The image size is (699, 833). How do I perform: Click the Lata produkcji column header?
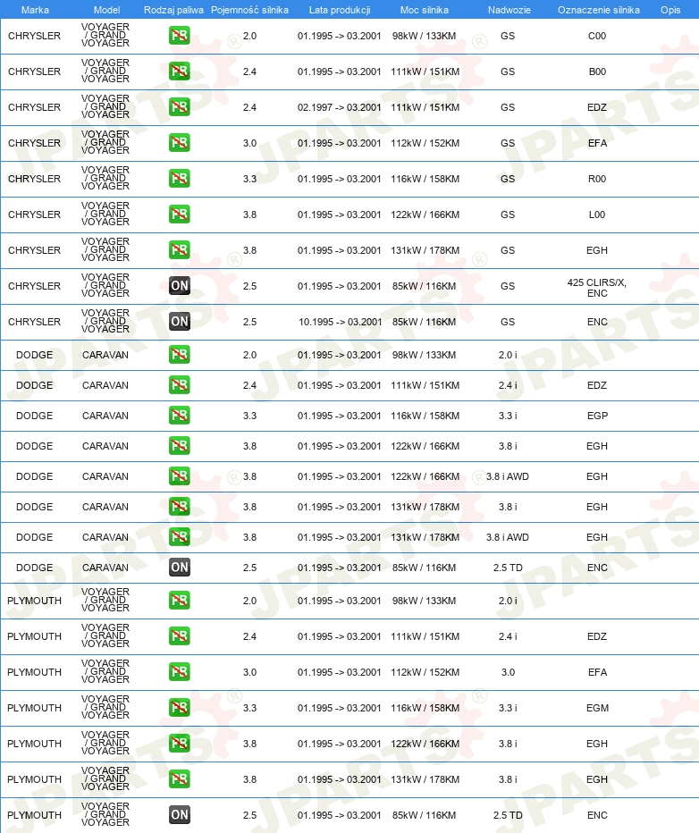340,10
